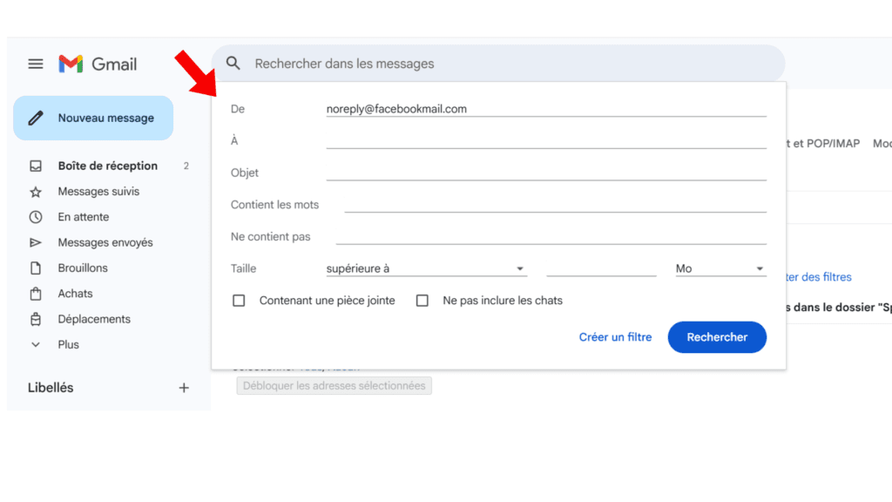Image resolution: width=892 pixels, height=502 pixels.
Task: Click the search magnifier icon
Action: coord(233,64)
